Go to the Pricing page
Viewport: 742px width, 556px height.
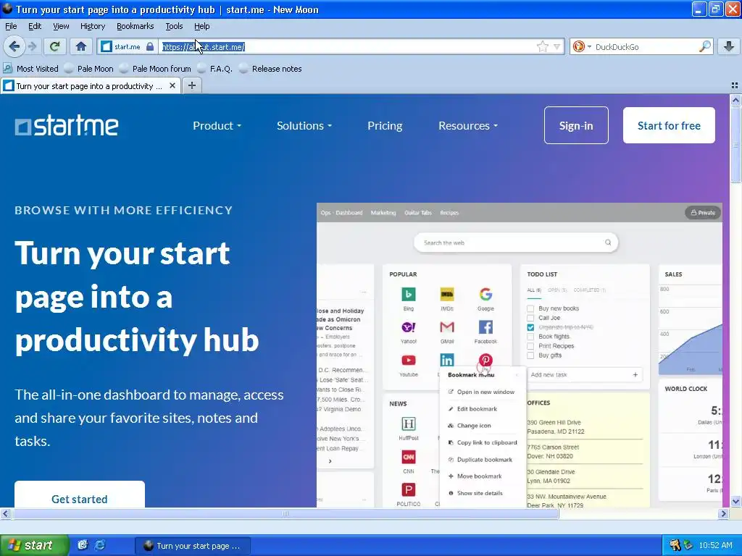pyautogui.click(x=385, y=126)
